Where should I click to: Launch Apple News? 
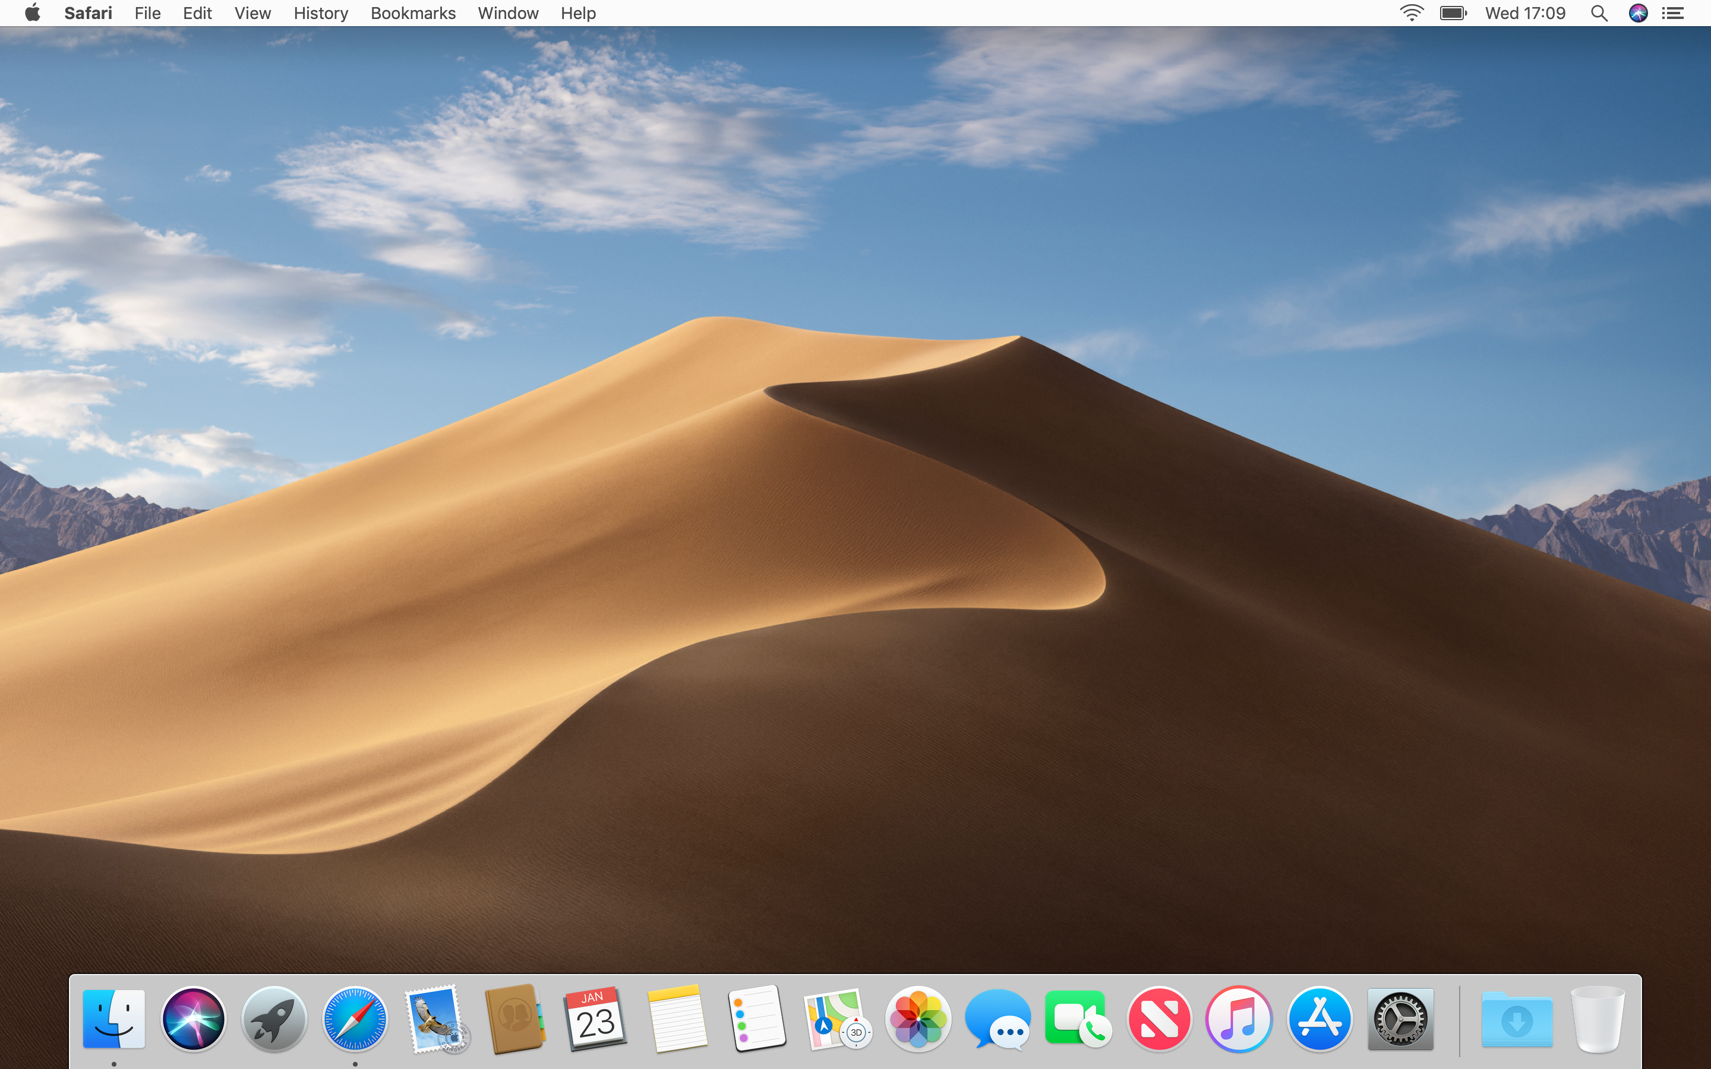click(x=1160, y=1018)
